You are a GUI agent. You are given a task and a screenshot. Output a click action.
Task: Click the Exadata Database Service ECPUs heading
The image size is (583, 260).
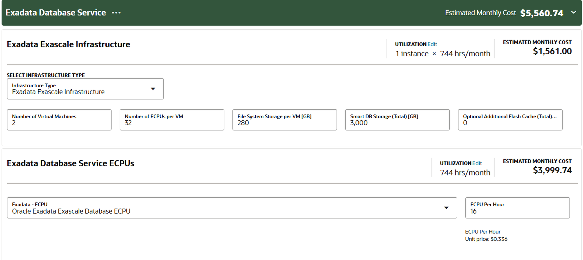click(x=70, y=163)
